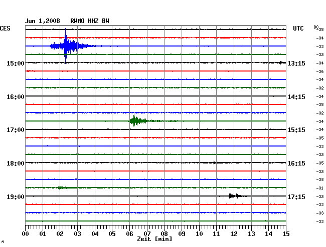
Task: Click the "01" minute axis label
Action: 43,234
